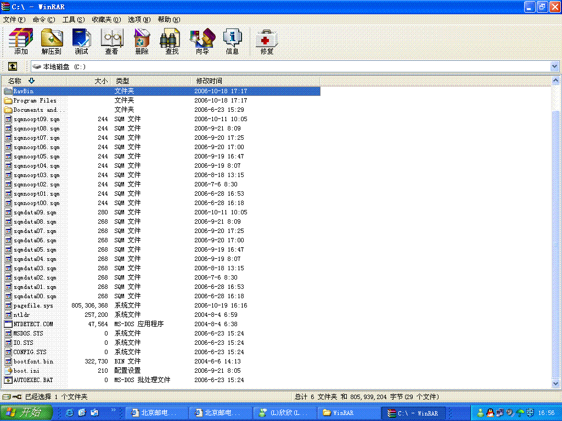Sort by 修改时间 column header
562x421 pixels.
255,81
